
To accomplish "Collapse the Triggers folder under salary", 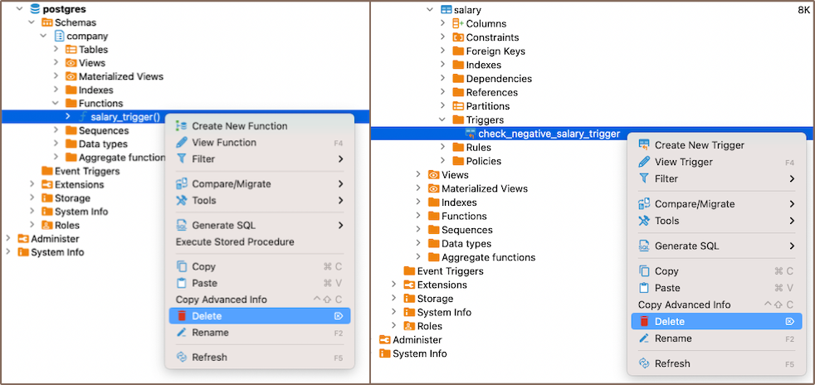I will (443, 120).
